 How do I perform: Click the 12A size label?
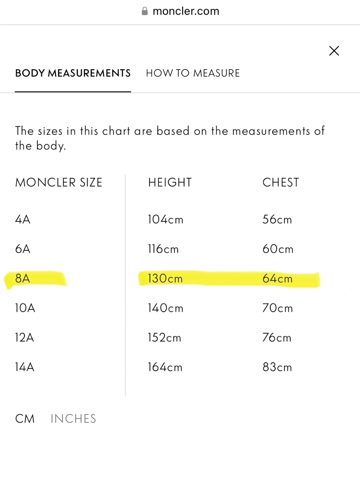point(25,337)
